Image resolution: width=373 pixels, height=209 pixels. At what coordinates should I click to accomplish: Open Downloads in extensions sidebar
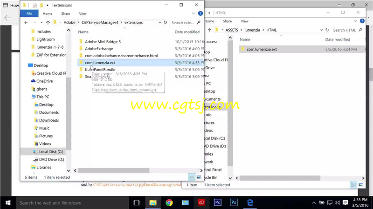[x=49, y=120]
